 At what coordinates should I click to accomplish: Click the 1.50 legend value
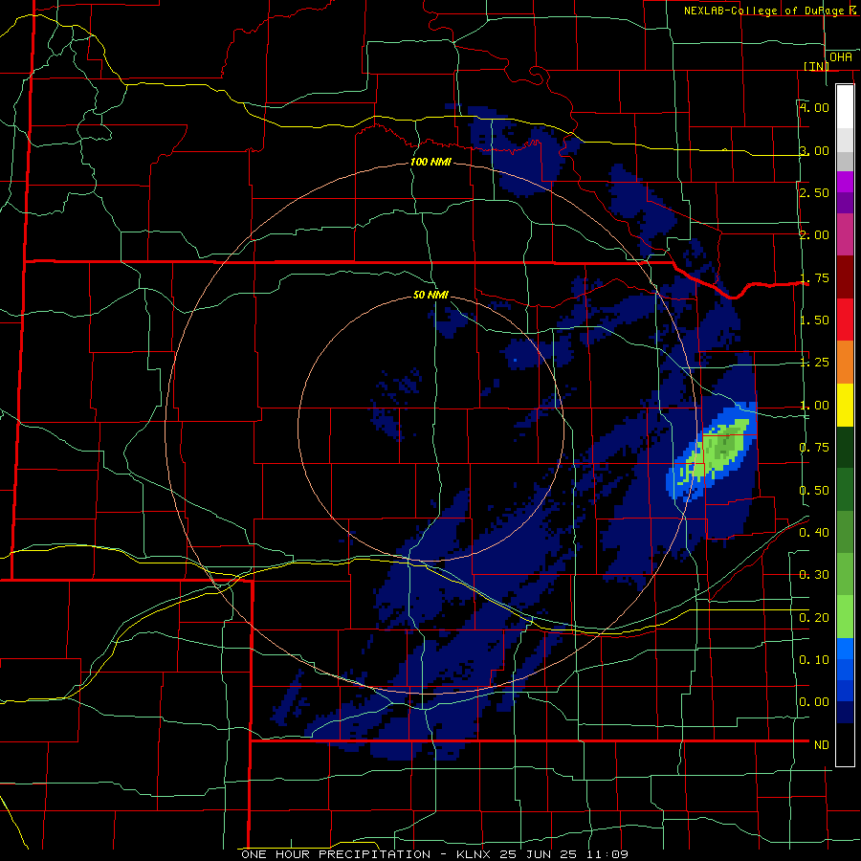point(814,320)
